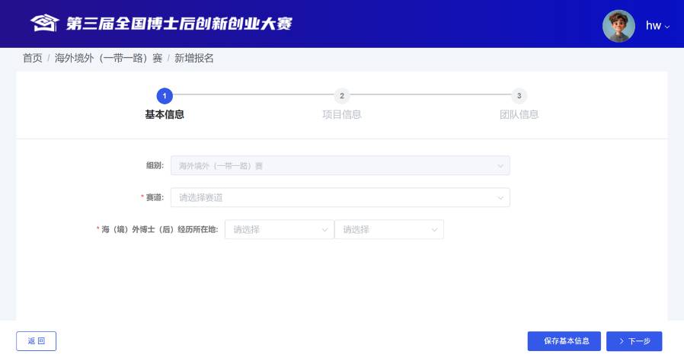Open the first 经历所在地 请选择 dropdown
Viewport: 684px width, 364px height.
(x=279, y=229)
